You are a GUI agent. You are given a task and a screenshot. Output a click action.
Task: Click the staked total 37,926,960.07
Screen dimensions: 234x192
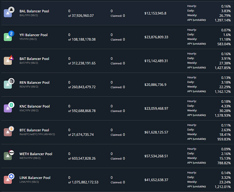click(83, 16)
